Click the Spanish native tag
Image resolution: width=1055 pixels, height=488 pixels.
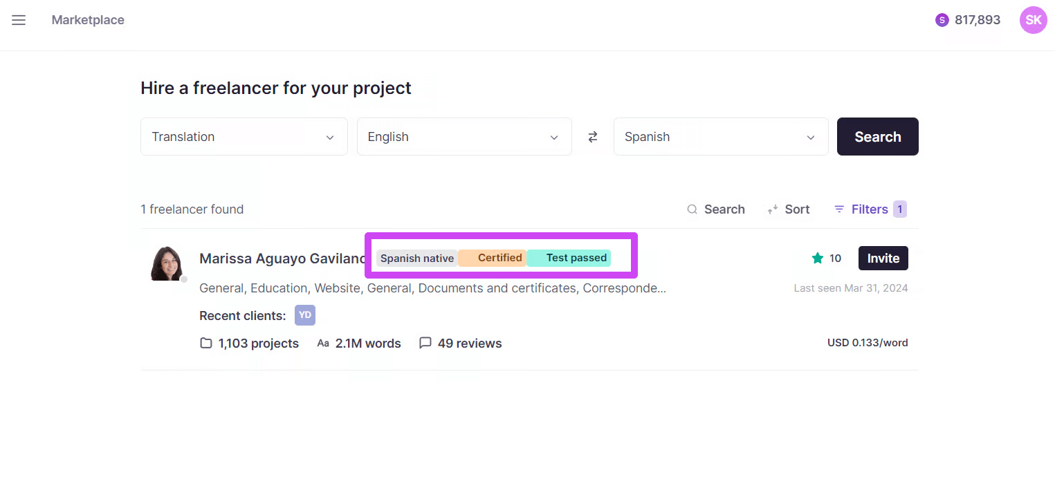coord(417,258)
